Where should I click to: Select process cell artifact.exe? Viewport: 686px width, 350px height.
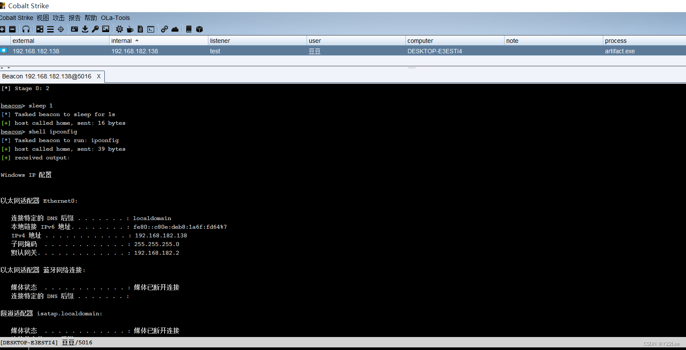620,51
